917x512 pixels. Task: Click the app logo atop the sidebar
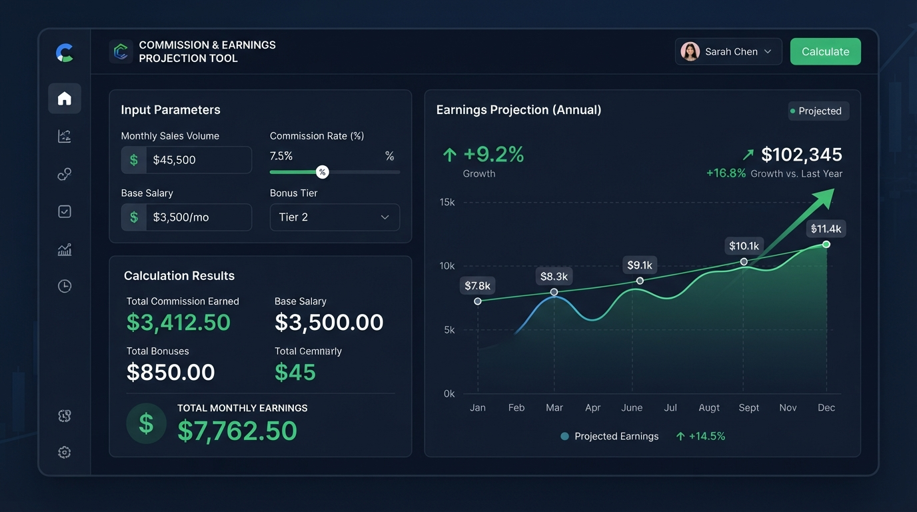click(x=65, y=53)
